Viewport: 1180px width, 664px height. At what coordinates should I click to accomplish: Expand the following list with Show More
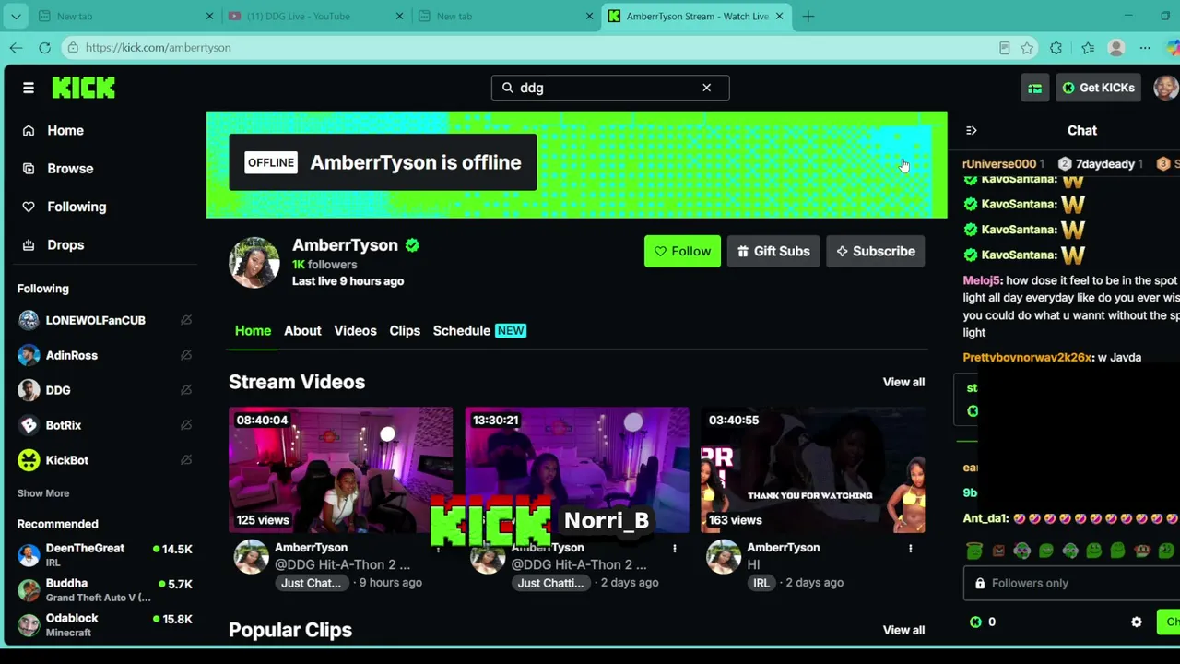(43, 493)
